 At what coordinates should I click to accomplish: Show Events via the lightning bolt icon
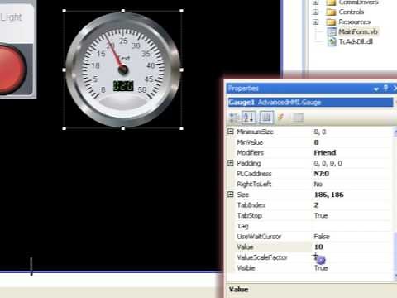click(281, 118)
